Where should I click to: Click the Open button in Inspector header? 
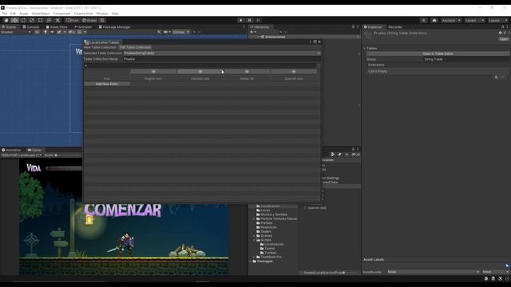[x=504, y=39]
